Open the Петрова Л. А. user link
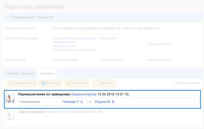This screenshot has height=129, width=204. (73, 102)
